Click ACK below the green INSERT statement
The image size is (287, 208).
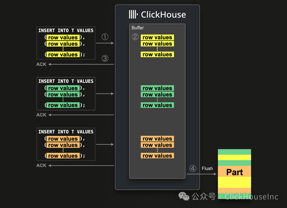pyautogui.click(x=41, y=115)
